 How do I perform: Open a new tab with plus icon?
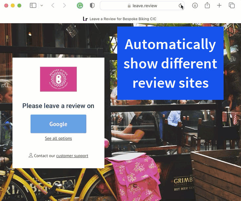coord(219,6)
